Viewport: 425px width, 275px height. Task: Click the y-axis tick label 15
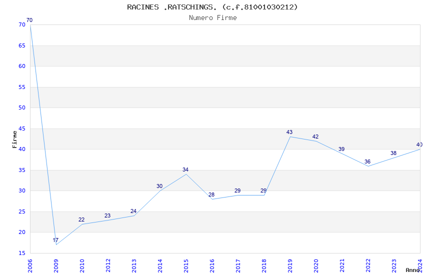[x=22, y=253]
